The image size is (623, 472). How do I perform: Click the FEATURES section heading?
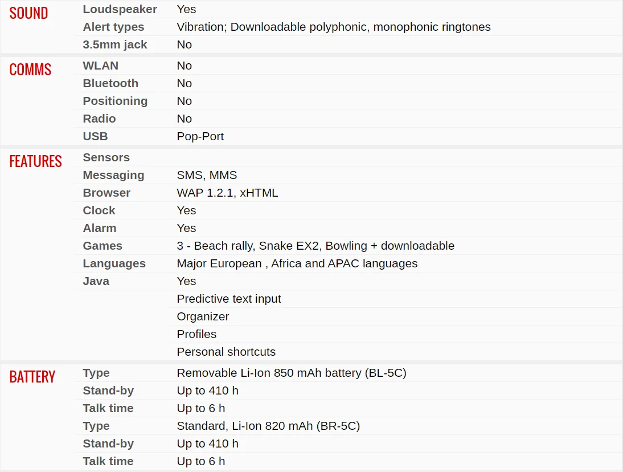click(35, 161)
